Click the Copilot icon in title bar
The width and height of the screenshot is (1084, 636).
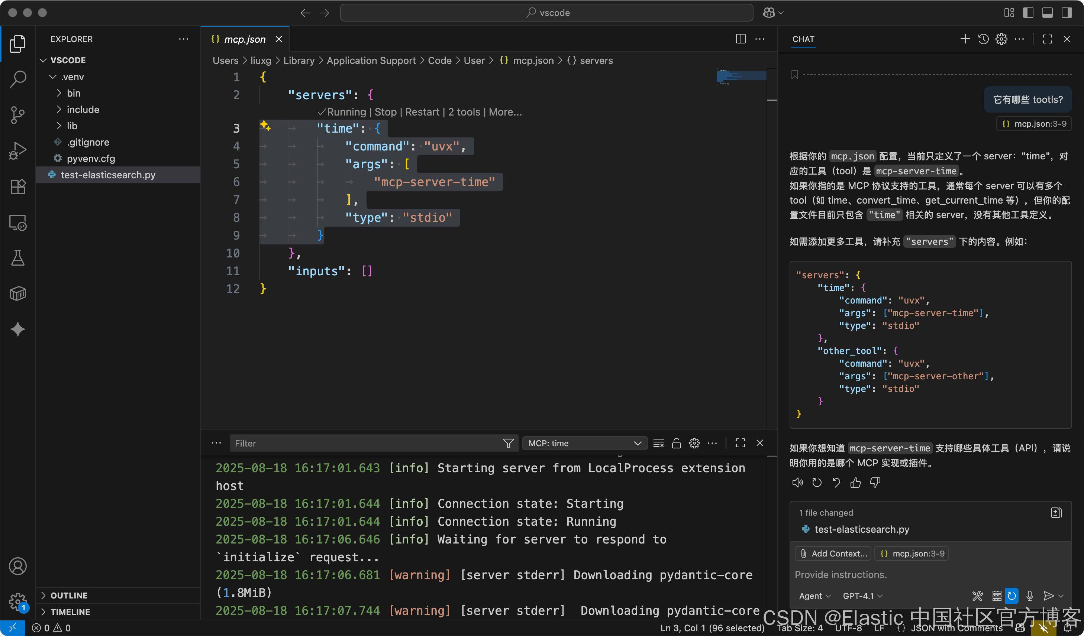pos(769,13)
